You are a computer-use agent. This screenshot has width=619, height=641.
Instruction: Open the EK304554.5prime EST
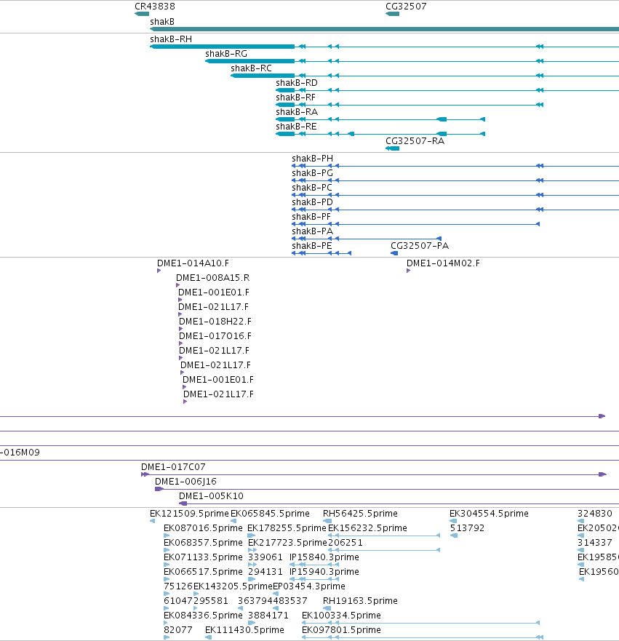coord(453,521)
